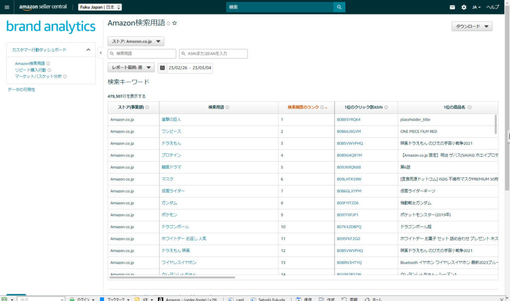Open ヘルプ in the top header
Image resolution: width=510 pixels, height=301 pixels.
(x=493, y=7)
